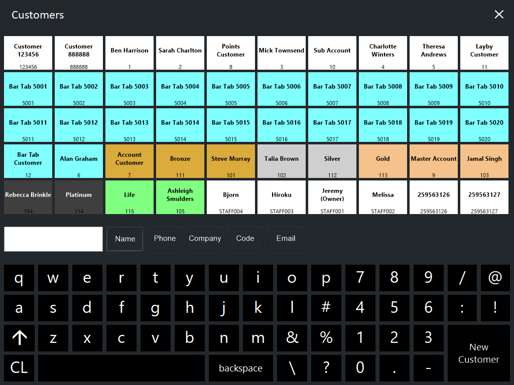
Task: Tap the % symbol key
Action: click(326, 338)
